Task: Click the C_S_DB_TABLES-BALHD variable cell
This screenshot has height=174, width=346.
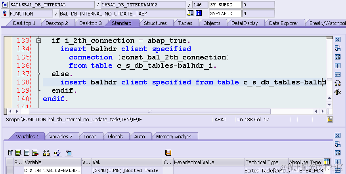Action: pyautogui.click(x=53, y=170)
